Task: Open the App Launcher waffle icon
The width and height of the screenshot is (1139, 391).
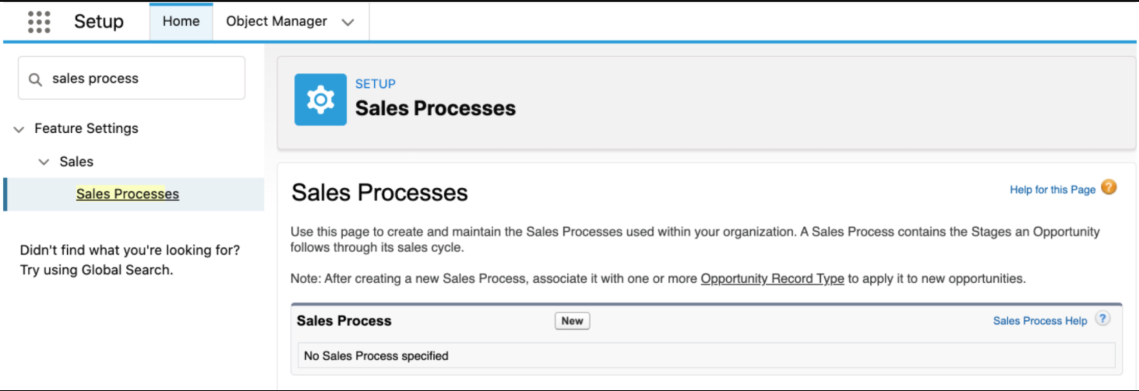Action: (38, 21)
